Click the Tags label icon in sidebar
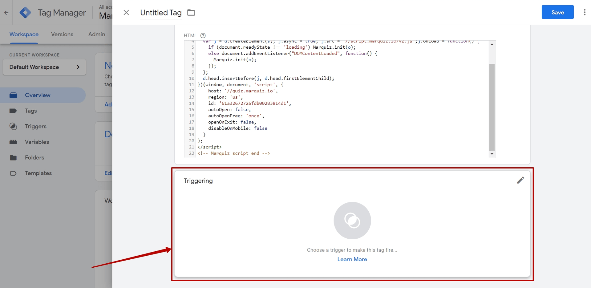Viewport: 591px width, 288px height. [13, 111]
